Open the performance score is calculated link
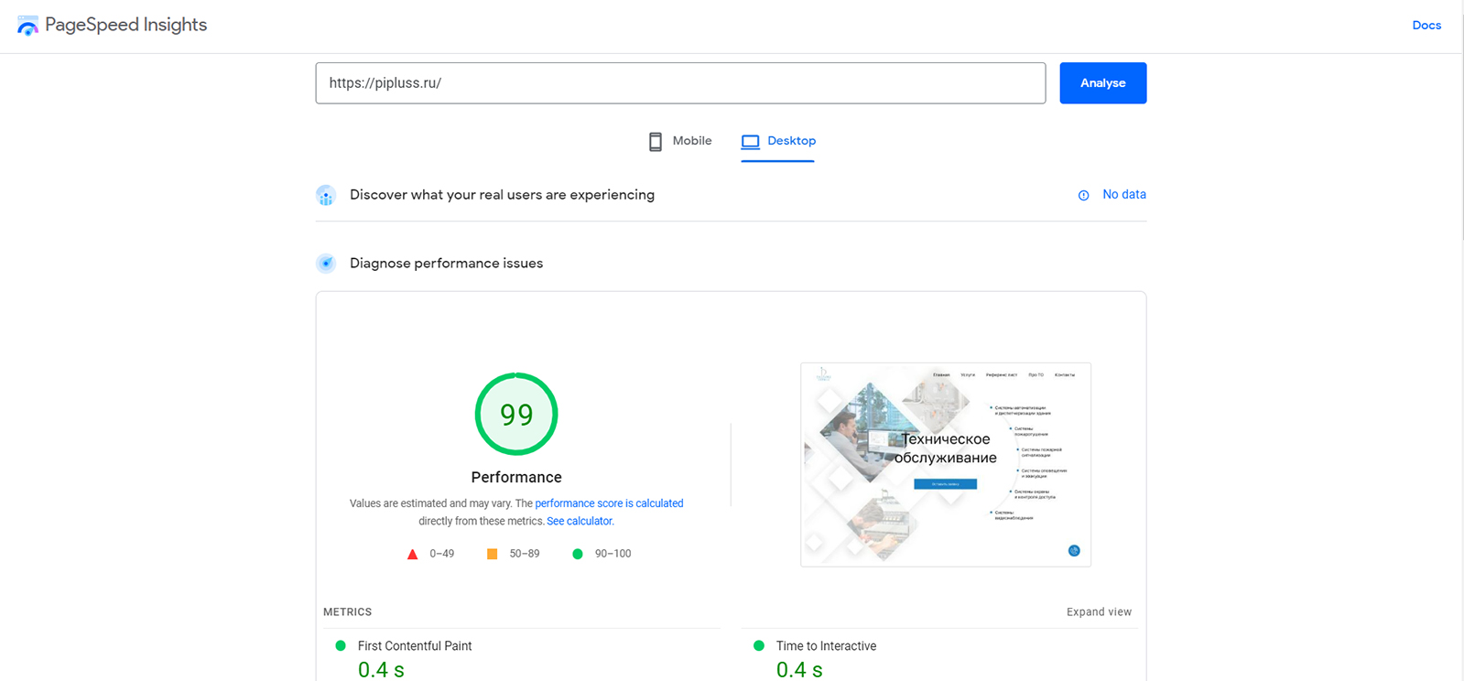 point(609,503)
